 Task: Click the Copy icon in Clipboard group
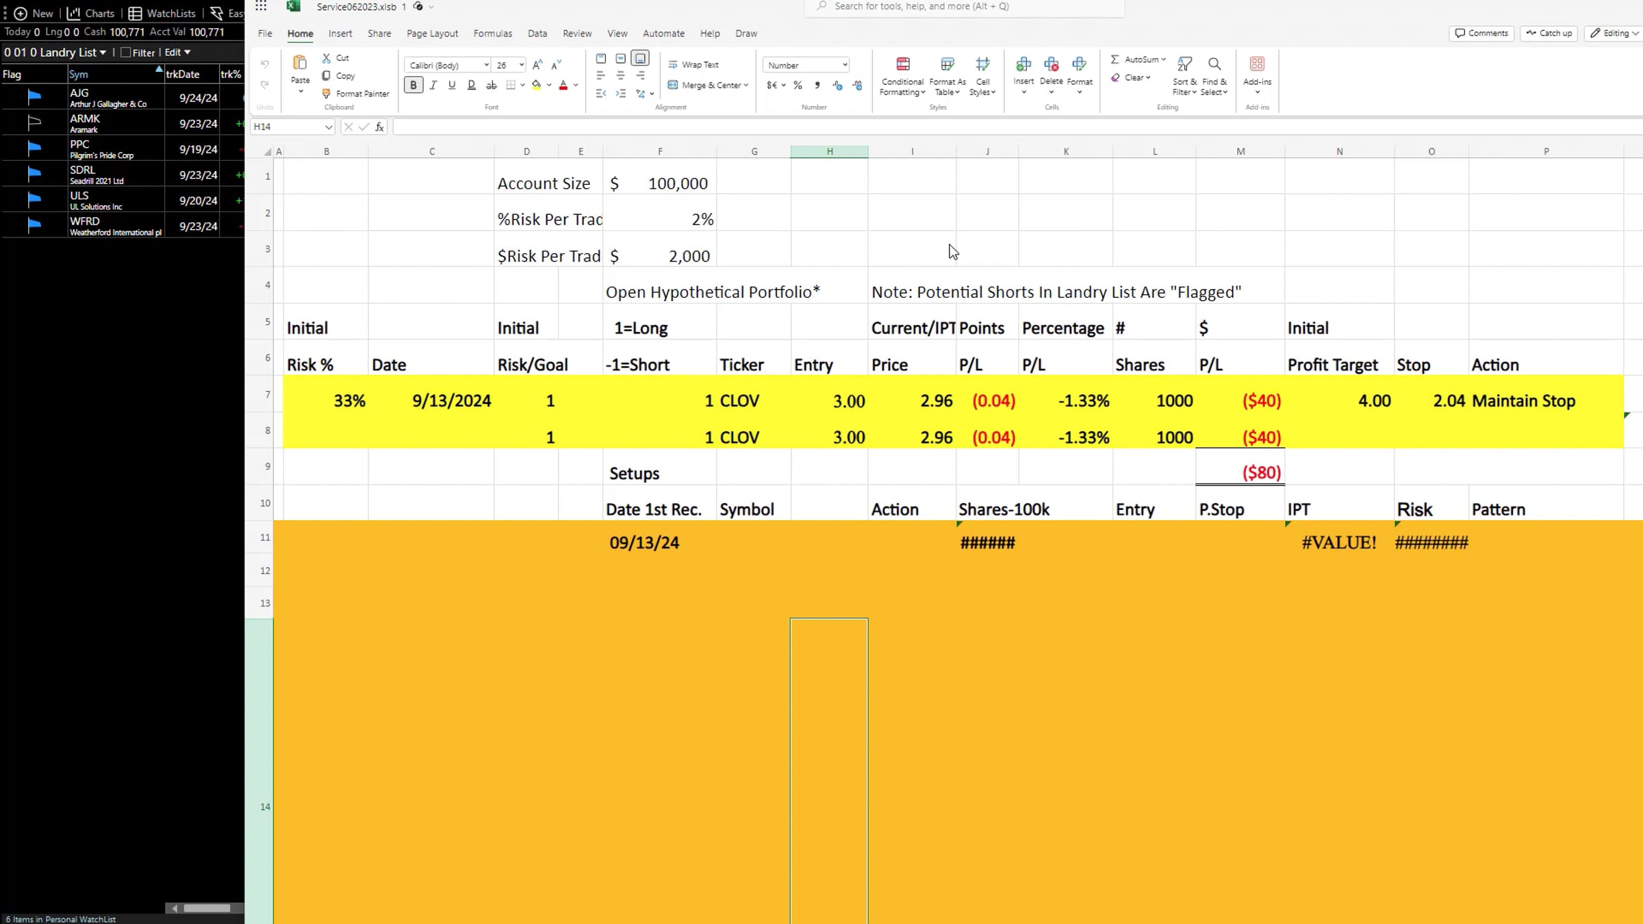click(327, 76)
